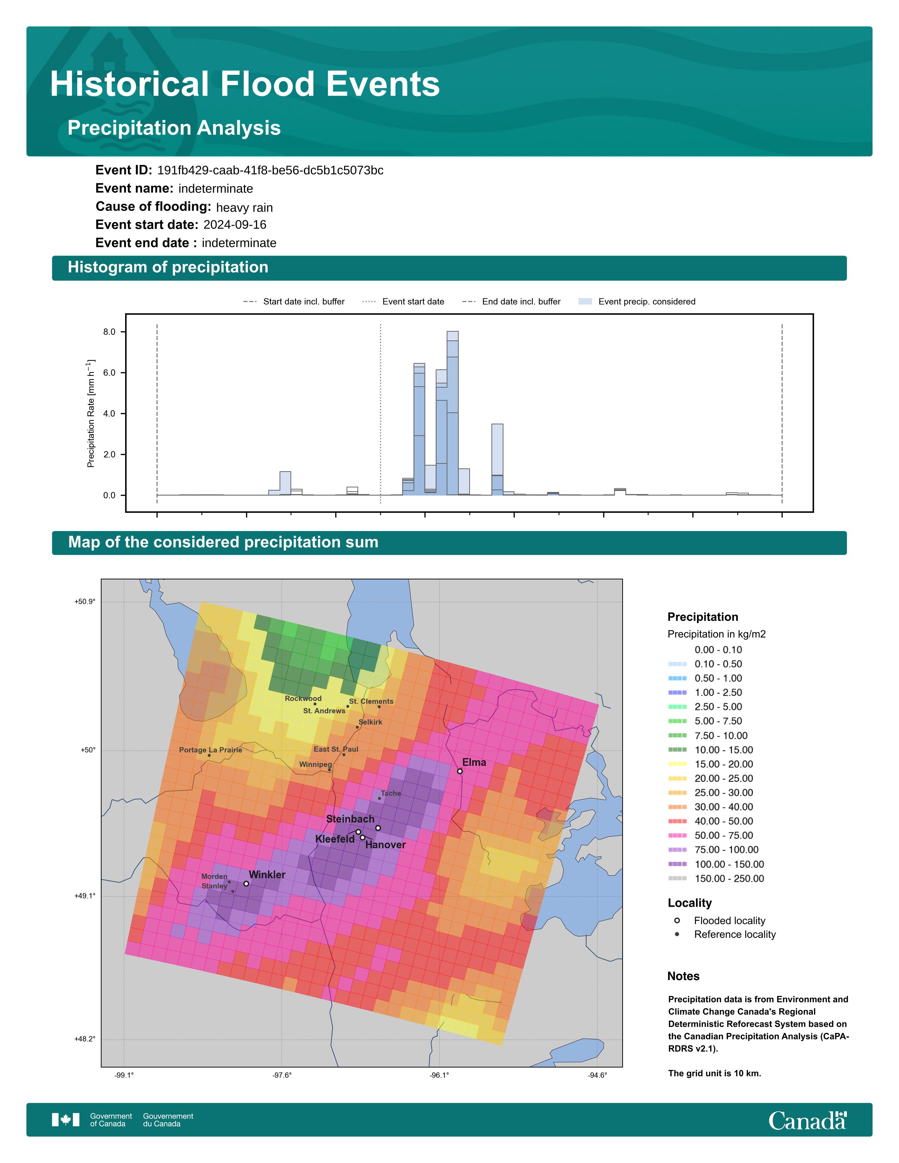Click the event start date 2024-09-16
Image resolution: width=899 pixels, height=1163 pixels.
[235, 225]
